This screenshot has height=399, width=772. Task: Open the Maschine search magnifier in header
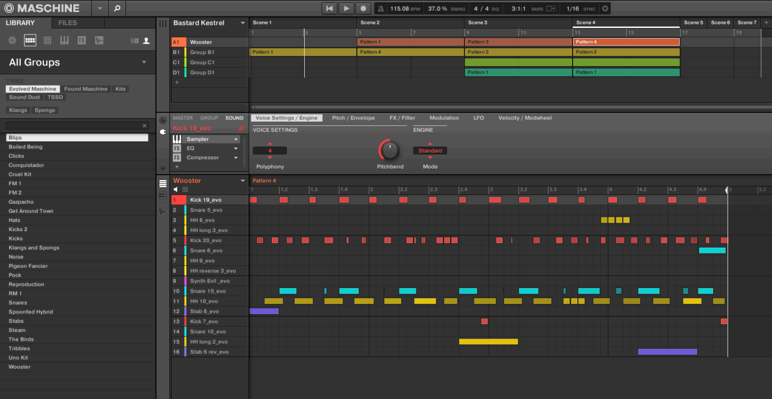pos(117,8)
